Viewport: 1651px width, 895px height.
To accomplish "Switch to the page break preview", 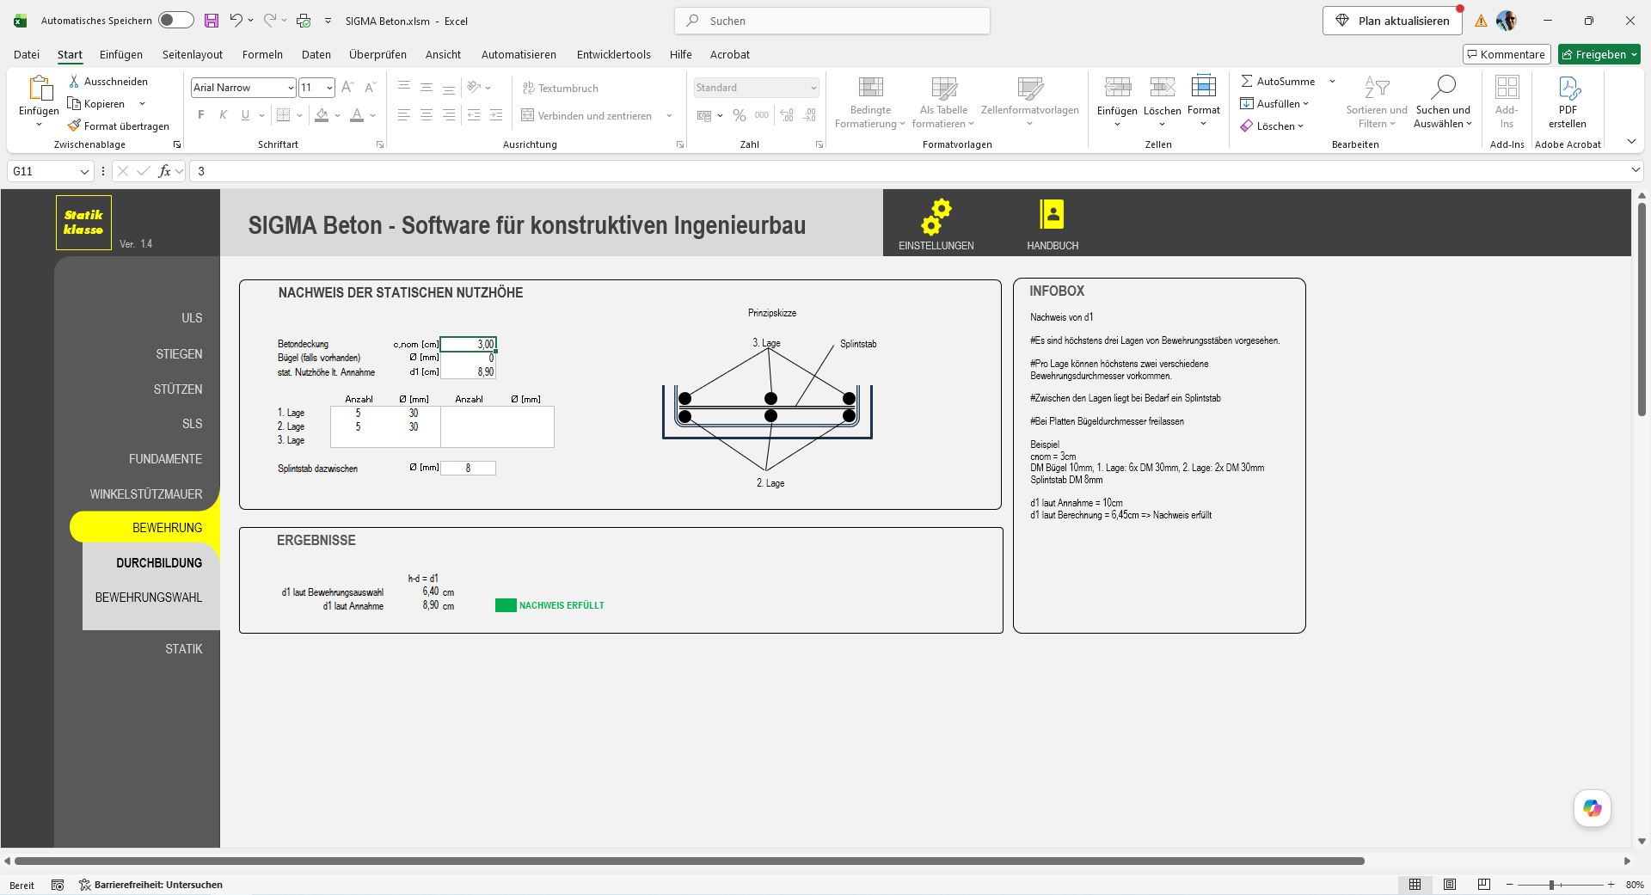I will [x=1483, y=885].
